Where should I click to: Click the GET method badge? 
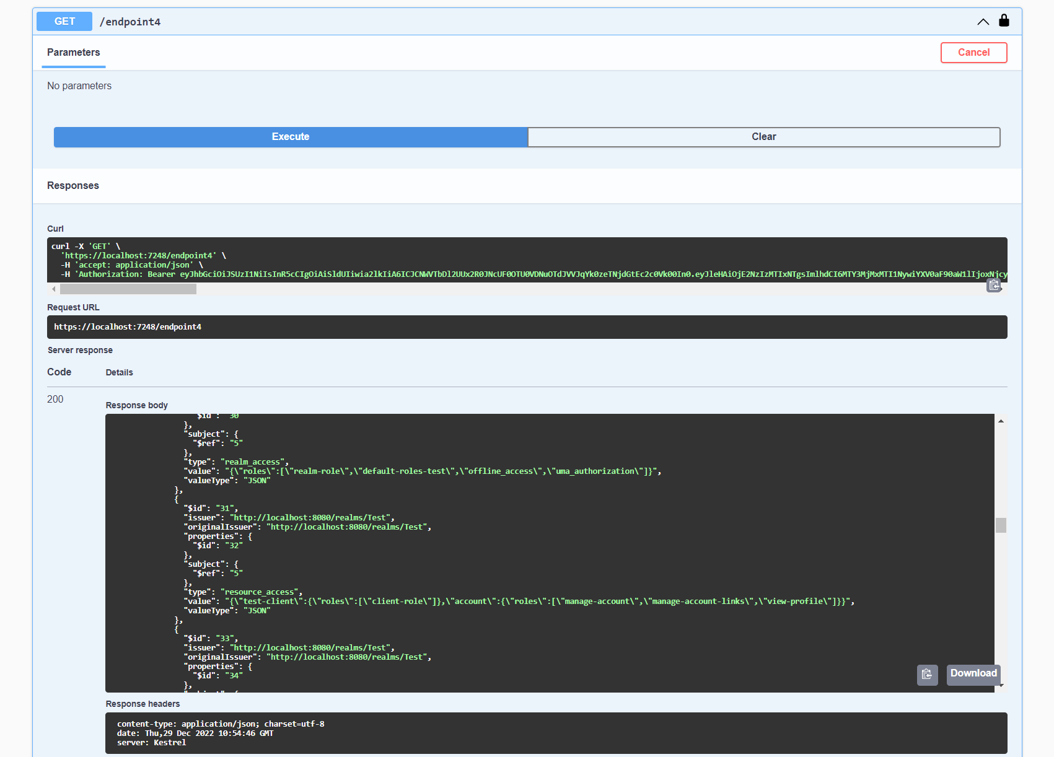click(64, 22)
